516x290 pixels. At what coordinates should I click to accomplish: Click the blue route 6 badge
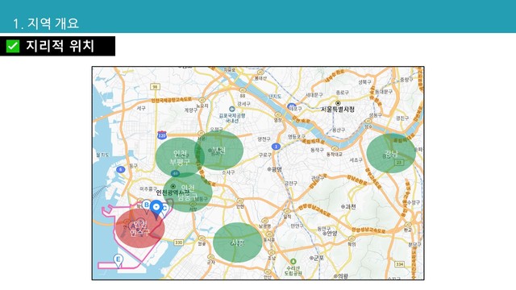(x=121, y=170)
